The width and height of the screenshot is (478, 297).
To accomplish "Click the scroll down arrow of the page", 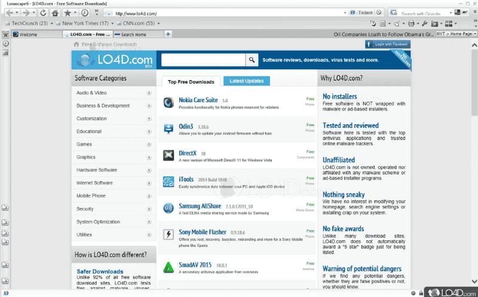I will [x=474, y=281].
